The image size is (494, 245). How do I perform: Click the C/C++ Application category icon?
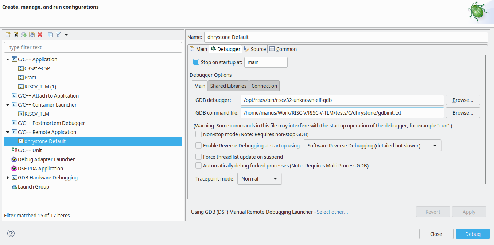coord(14,59)
